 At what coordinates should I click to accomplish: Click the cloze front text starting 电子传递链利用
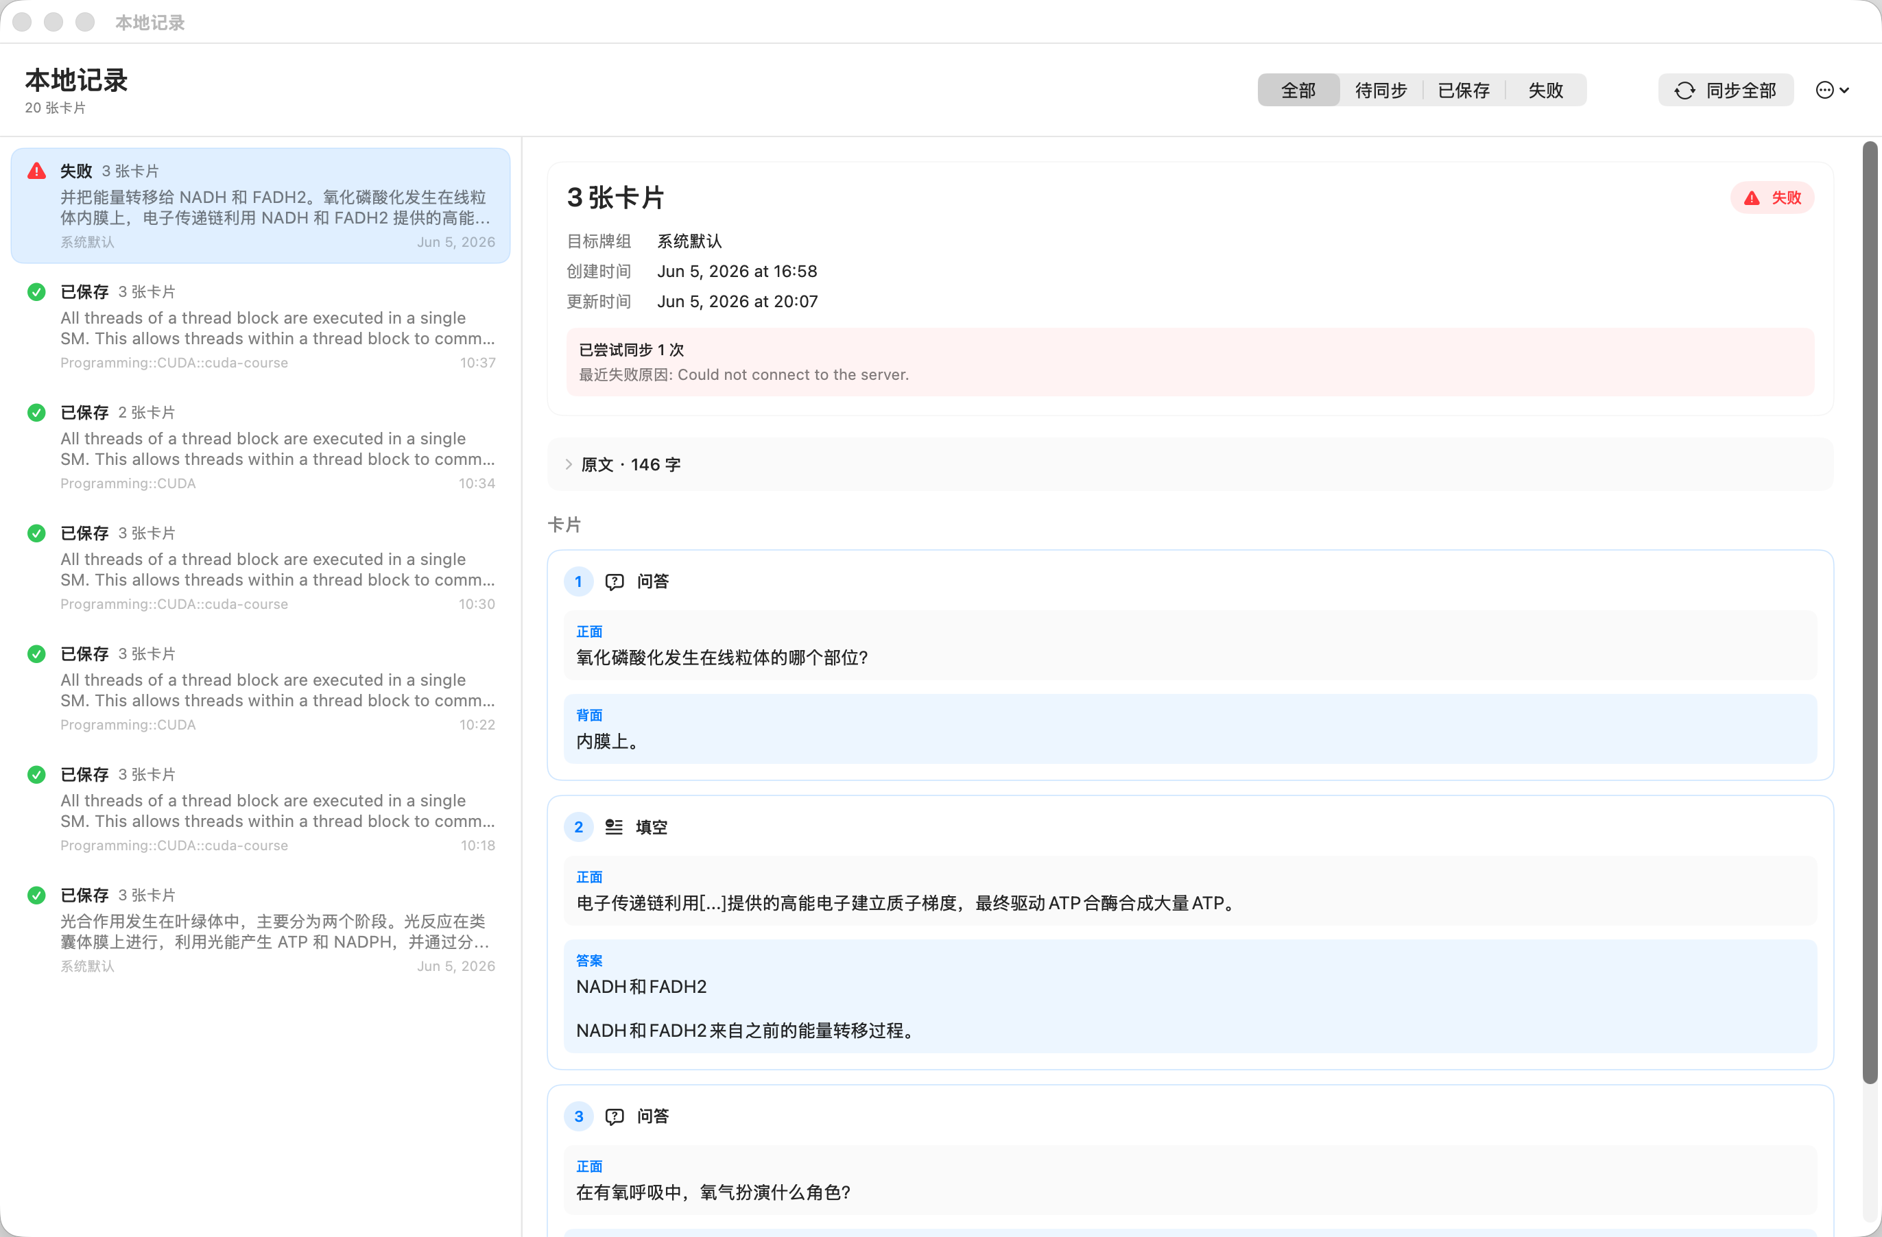[x=907, y=904]
